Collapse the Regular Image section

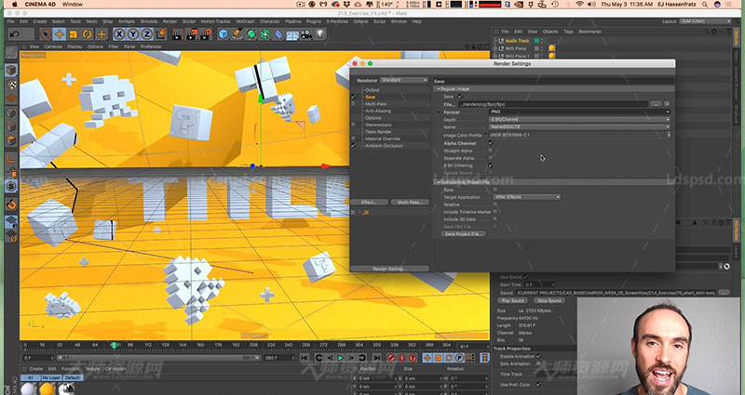[x=439, y=89]
